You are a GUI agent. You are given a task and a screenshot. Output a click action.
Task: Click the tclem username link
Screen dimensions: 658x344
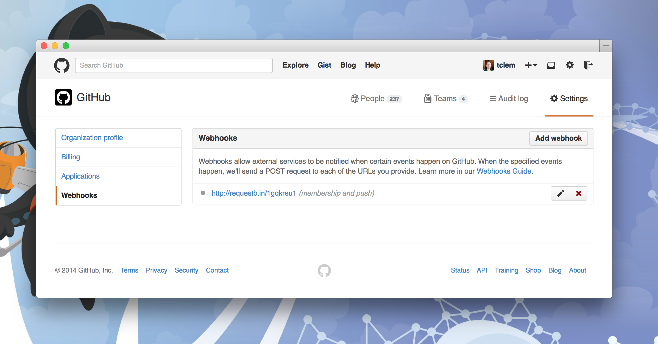click(x=506, y=65)
